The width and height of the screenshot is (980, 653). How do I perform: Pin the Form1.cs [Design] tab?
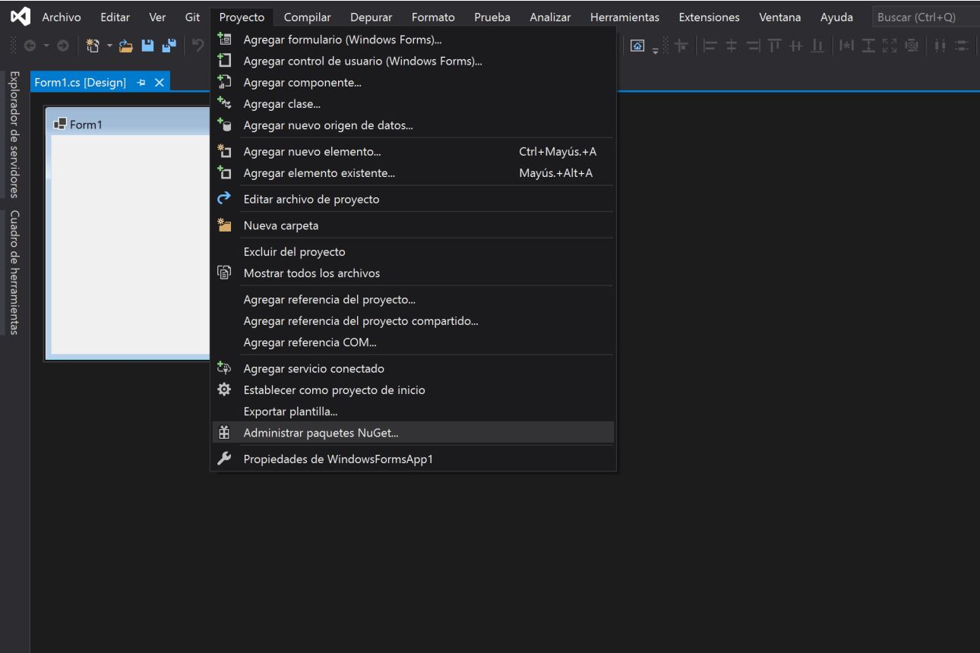(142, 83)
